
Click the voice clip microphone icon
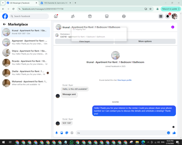click(x=56, y=133)
